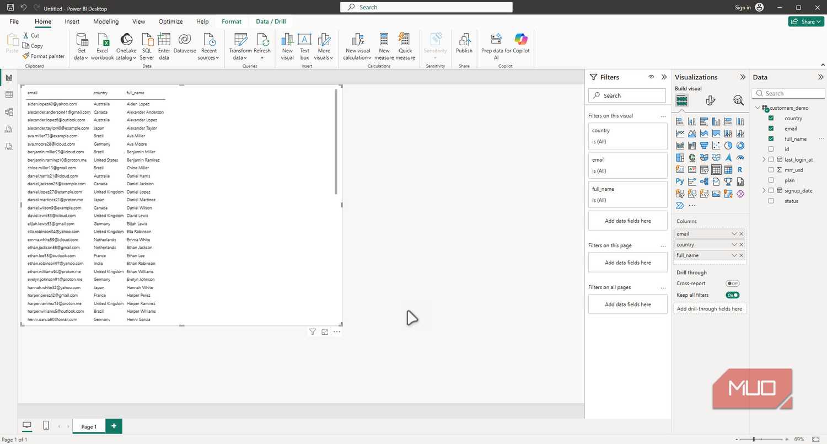The width and height of the screenshot is (827, 444).
Task: Expand the signup_date date hierarchy
Action: click(764, 191)
